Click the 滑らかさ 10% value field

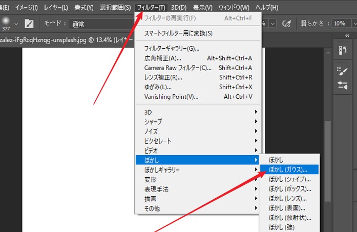pos(341,23)
